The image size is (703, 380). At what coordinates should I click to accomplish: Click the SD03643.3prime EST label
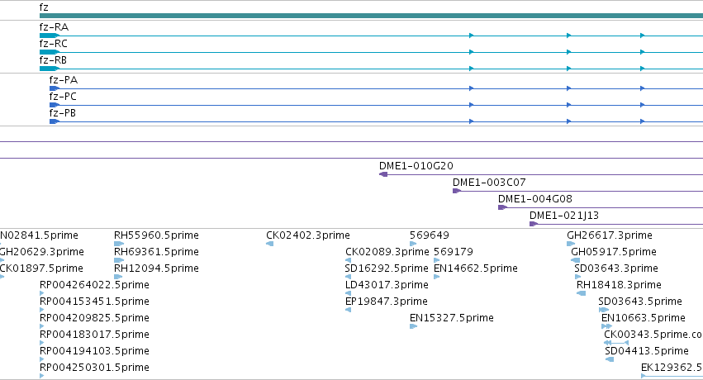[x=616, y=268]
